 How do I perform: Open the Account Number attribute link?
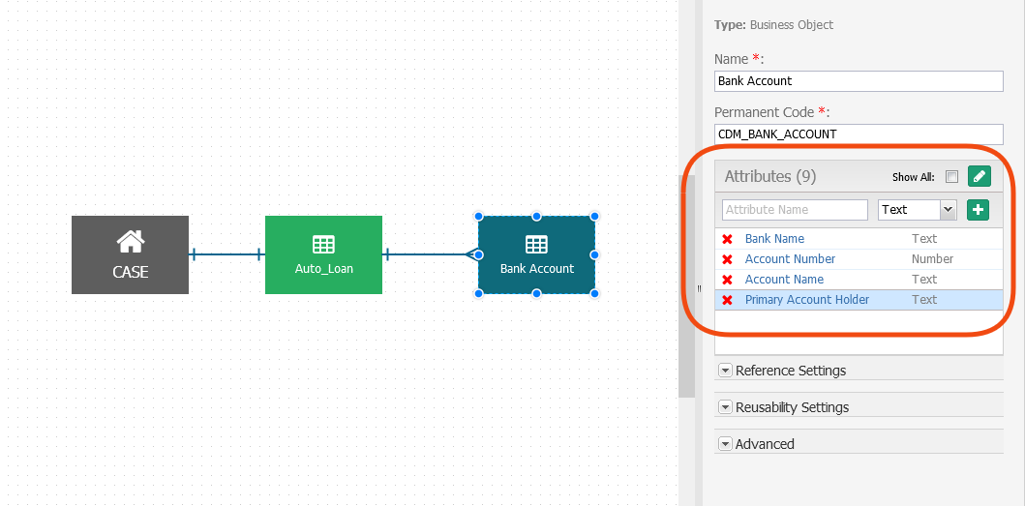[x=790, y=259]
